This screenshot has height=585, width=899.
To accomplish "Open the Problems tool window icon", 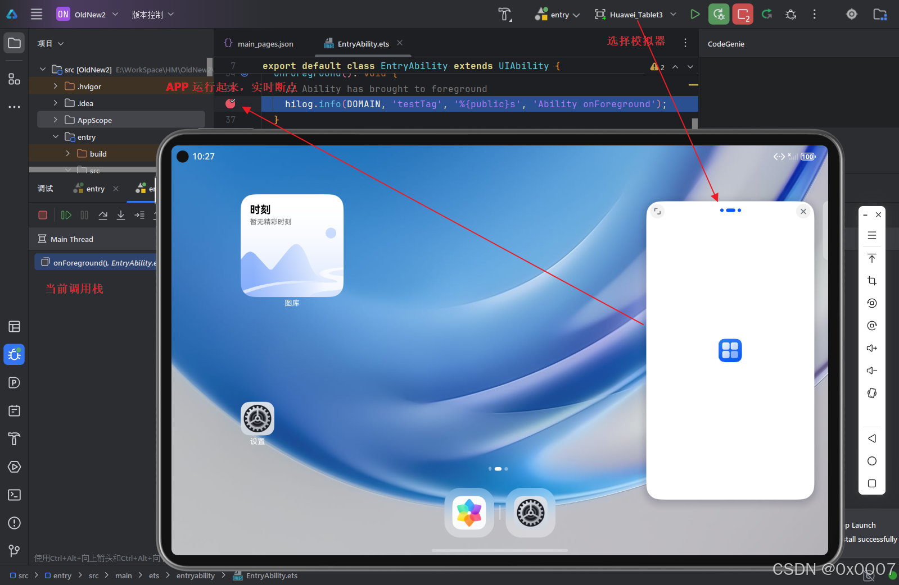I will [x=15, y=523].
